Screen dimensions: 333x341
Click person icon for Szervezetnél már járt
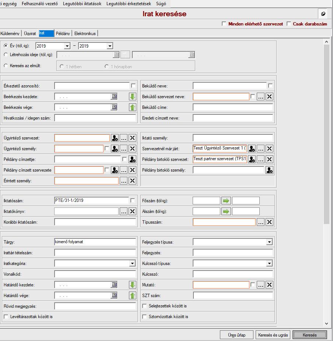252,148
